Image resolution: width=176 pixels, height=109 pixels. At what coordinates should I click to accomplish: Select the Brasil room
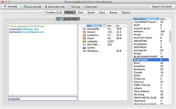pos(151,63)
